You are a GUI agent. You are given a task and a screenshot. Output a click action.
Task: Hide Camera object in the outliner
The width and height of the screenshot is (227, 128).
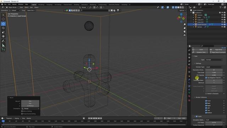pyautogui.click(x=222, y=15)
